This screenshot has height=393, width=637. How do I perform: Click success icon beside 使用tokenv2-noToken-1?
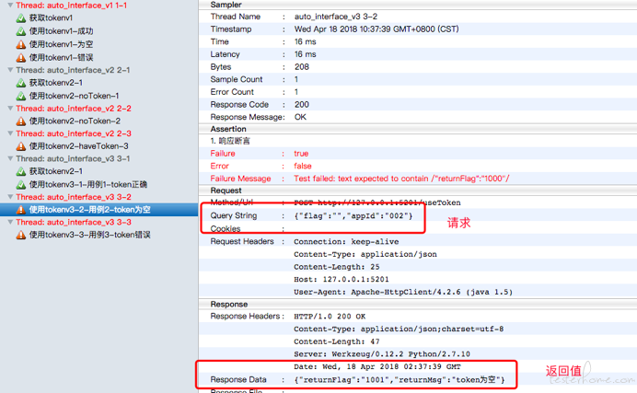click(20, 96)
